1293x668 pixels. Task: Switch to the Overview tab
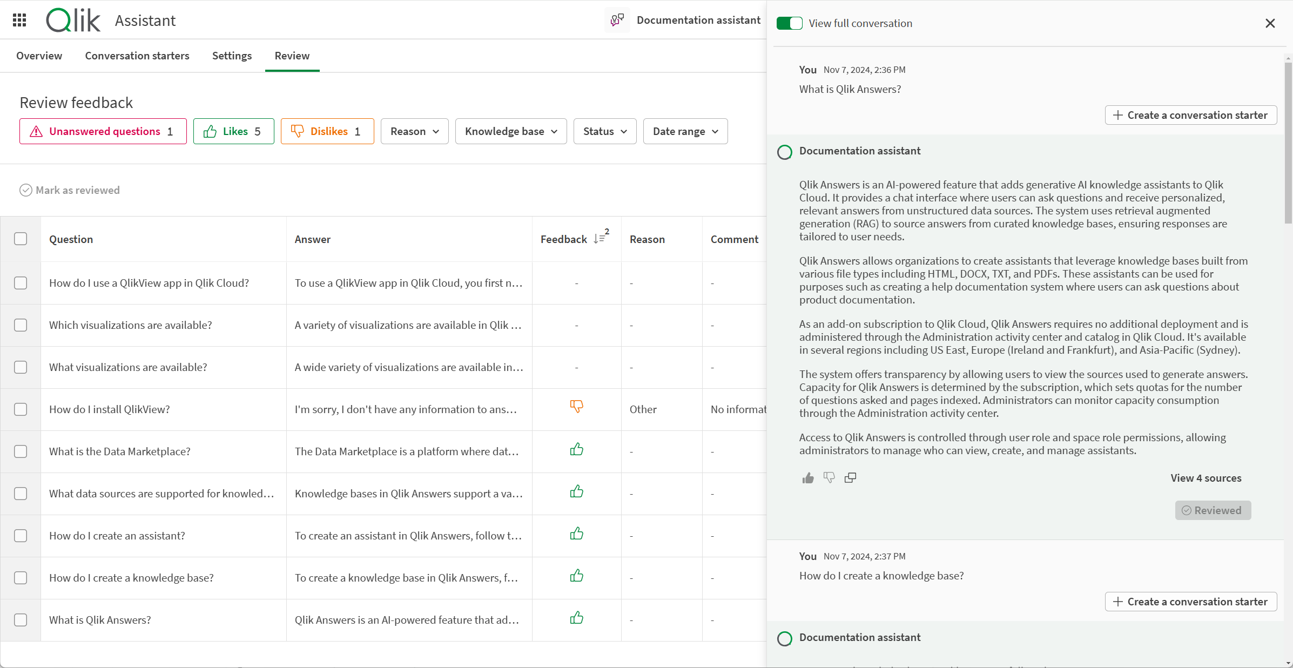tap(40, 55)
